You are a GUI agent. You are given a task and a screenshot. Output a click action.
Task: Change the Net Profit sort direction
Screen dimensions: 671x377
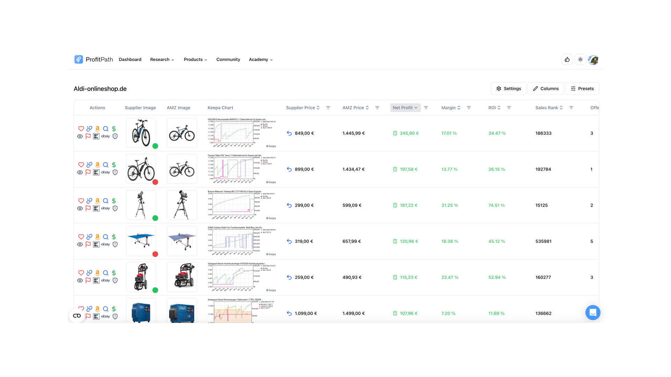[405, 108]
